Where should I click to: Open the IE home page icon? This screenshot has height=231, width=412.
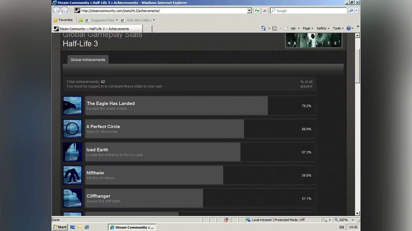click(264, 28)
